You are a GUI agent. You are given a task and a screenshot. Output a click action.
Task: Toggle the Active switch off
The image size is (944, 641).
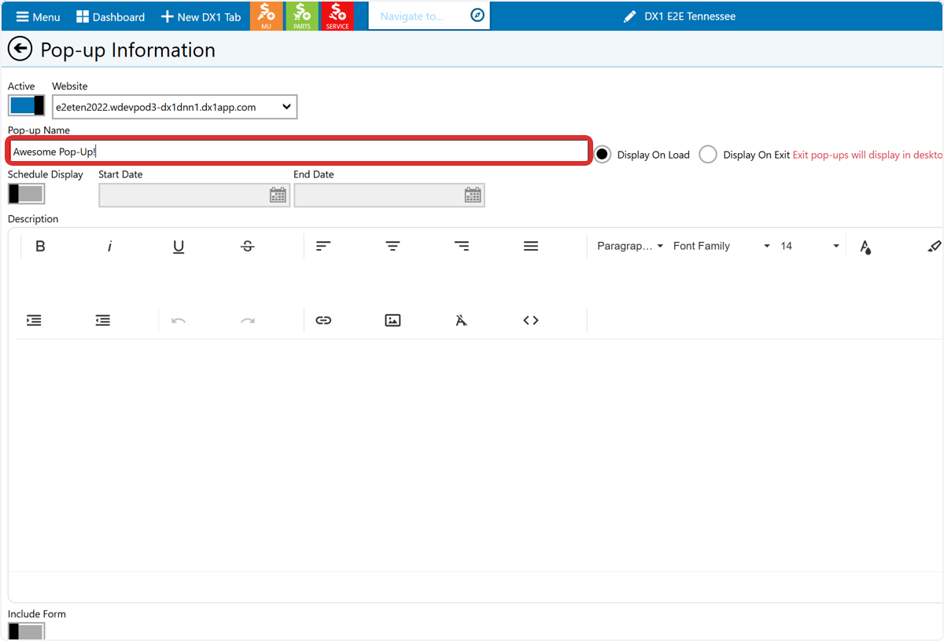coord(27,105)
